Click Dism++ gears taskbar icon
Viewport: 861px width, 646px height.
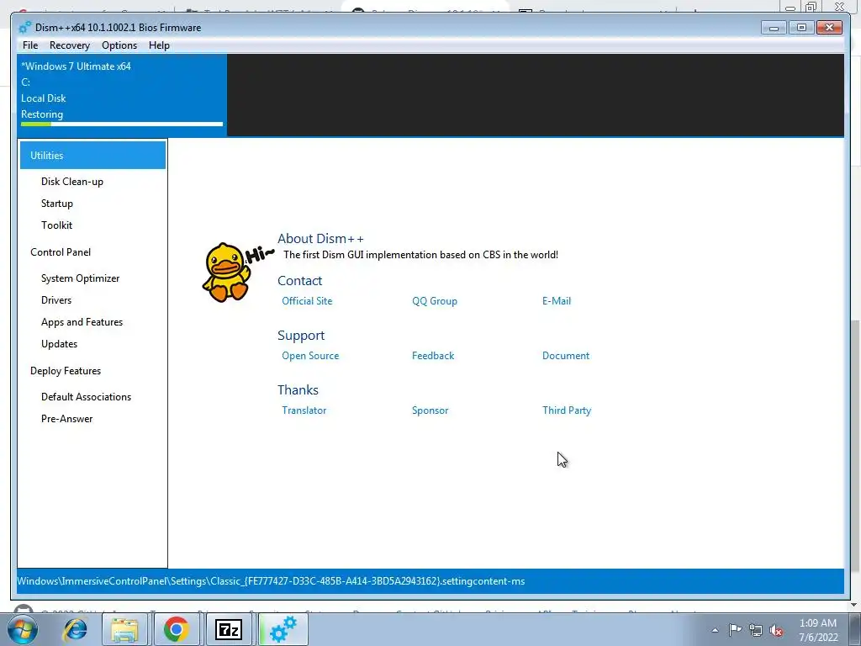coord(283,629)
